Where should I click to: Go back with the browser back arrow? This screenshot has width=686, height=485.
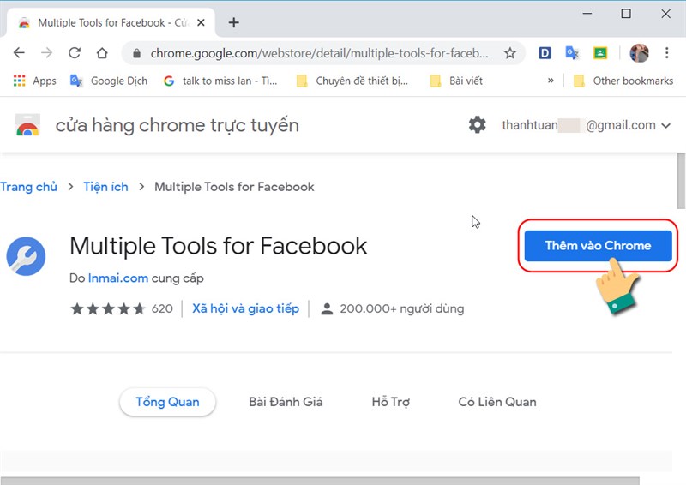pyautogui.click(x=19, y=53)
